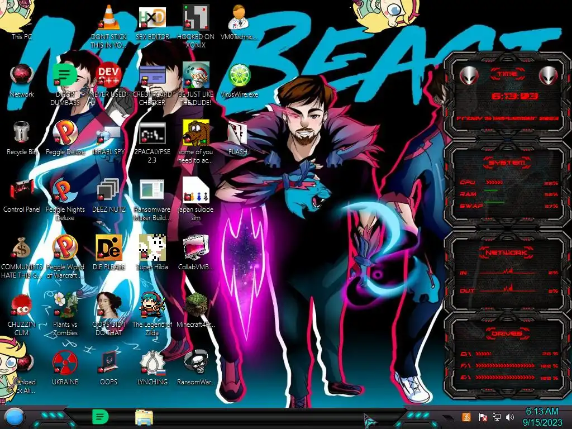Click the DRIVES widget header
572x429 pixels.
click(507, 333)
